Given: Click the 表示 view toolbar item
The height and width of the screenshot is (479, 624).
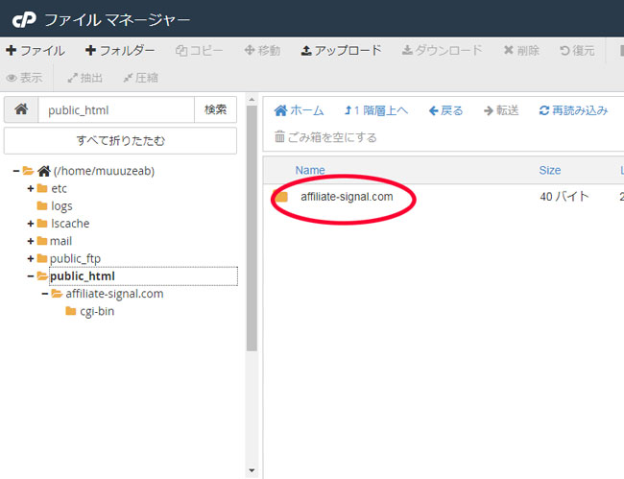Looking at the screenshot, I should [24, 78].
